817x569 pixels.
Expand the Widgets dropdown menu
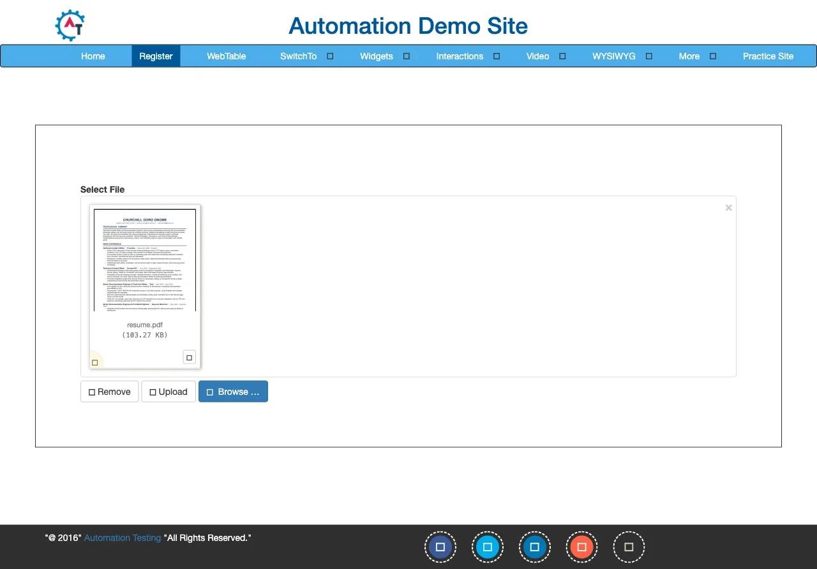pyautogui.click(x=384, y=56)
